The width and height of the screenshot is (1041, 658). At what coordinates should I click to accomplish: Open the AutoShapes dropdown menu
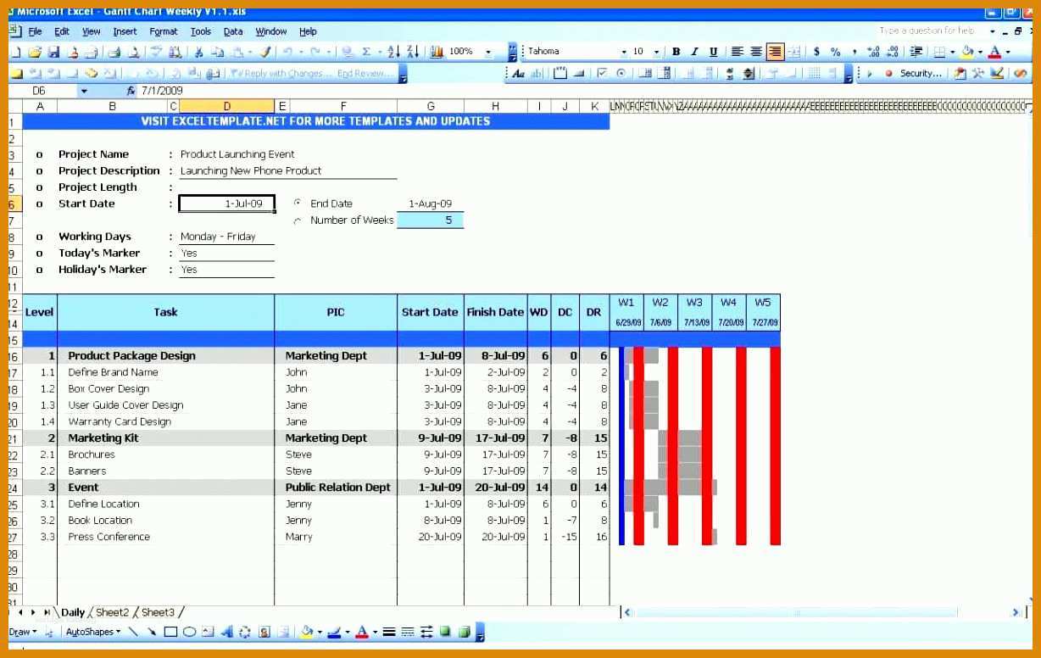pos(92,632)
